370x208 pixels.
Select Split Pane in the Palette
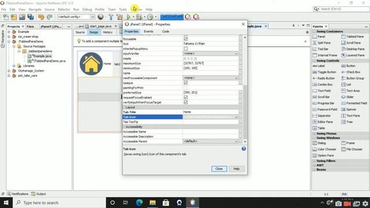tap(321, 43)
